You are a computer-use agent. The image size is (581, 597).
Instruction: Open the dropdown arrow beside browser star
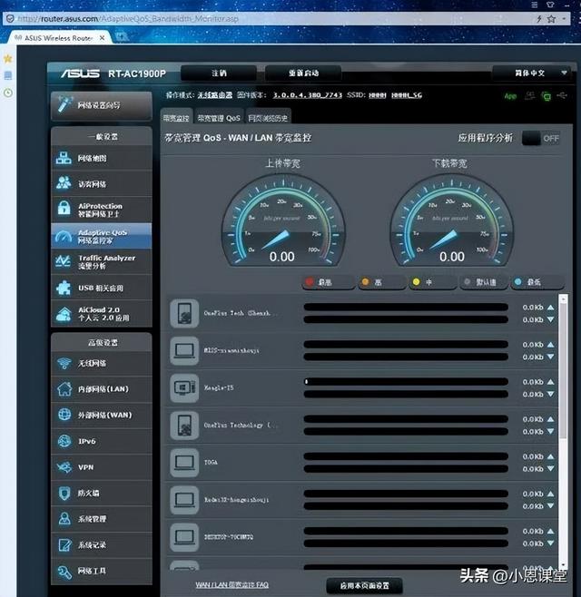coord(564,19)
